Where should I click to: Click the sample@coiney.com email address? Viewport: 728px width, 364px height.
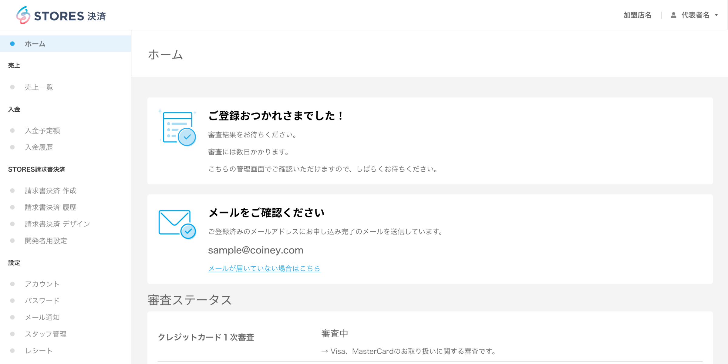click(x=256, y=250)
